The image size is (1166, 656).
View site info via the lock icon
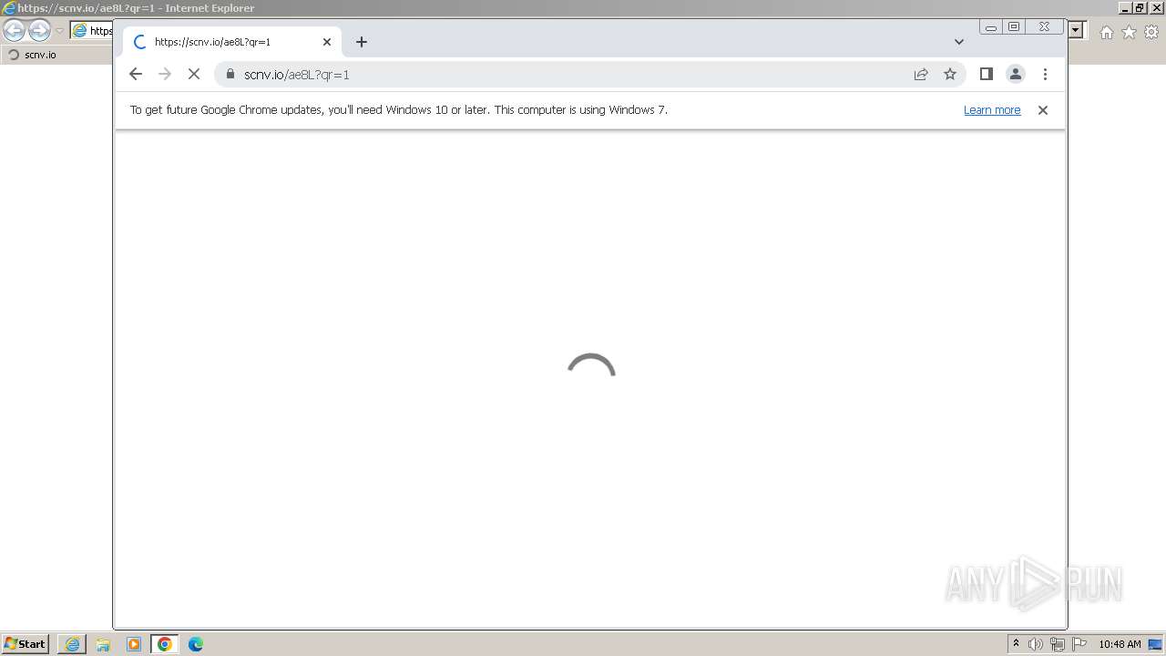point(230,74)
